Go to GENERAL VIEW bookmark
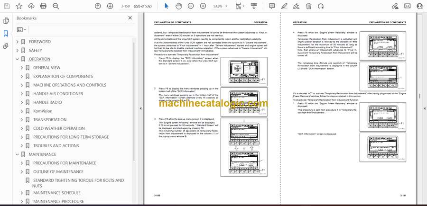The width and height of the screenshot is (427, 206). pyautogui.click(x=47, y=68)
